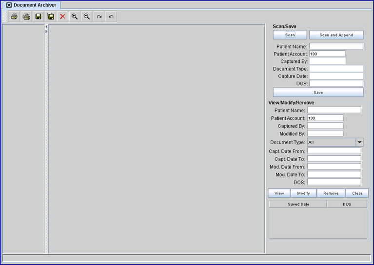Focus Captured By field in View/Modify/Remove
The image size is (374, 265).
click(325, 126)
